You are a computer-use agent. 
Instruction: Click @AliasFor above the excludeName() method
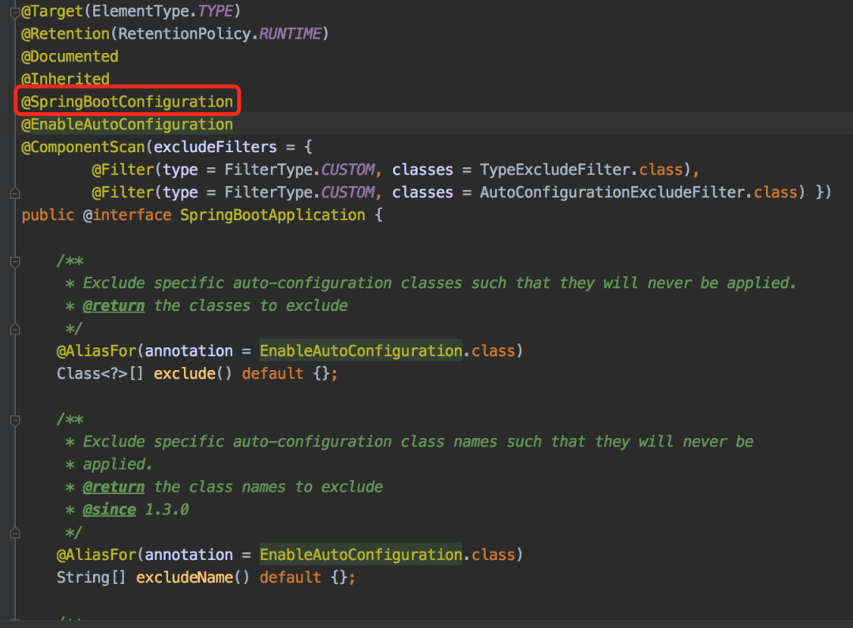(96, 555)
